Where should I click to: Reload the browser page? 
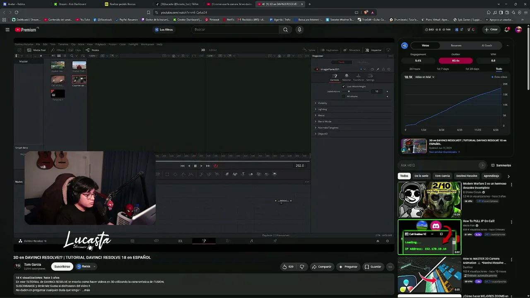coord(17,12)
